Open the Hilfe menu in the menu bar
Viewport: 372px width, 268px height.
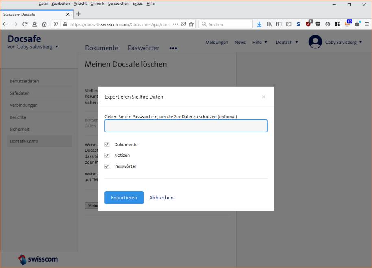coord(151,4)
